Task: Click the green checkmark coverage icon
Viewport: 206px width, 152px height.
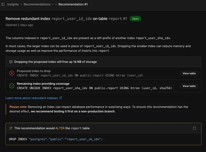Action: tap(12, 86)
